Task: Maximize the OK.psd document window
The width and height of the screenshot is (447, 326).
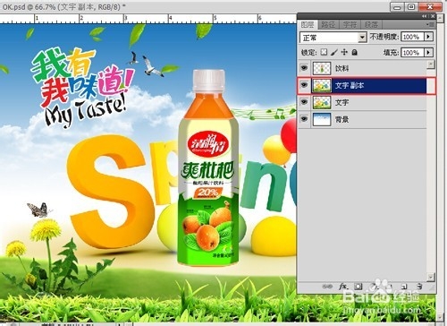Action: (411, 7)
